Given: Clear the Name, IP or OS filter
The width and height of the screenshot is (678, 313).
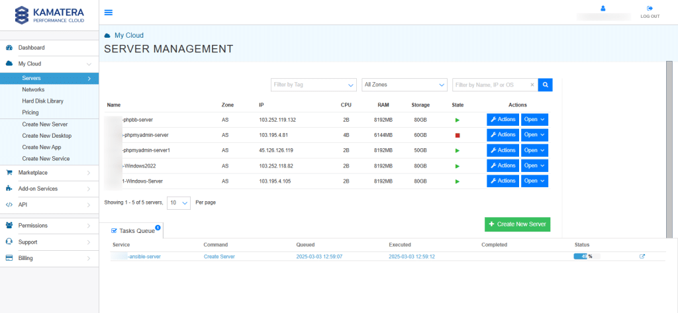Looking at the screenshot, I should click(x=532, y=85).
